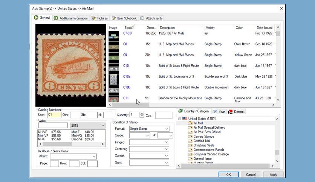Select the C10a Scott number link
Screen dimensions: 315x182
(127, 76)
